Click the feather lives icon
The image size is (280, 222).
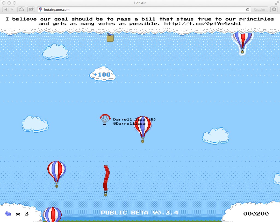pos(8,213)
